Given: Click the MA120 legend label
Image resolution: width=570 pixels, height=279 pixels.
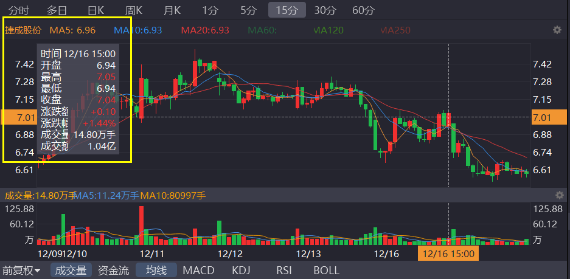Looking at the screenshot, I should 328,30.
